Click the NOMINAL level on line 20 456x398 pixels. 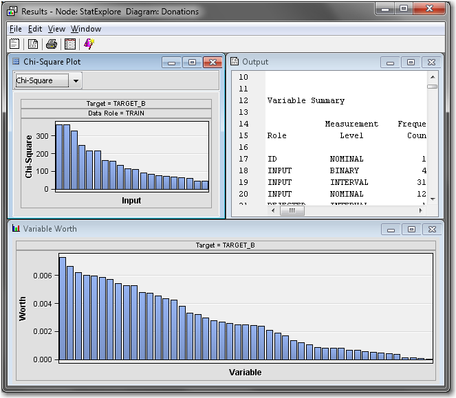pos(347,194)
